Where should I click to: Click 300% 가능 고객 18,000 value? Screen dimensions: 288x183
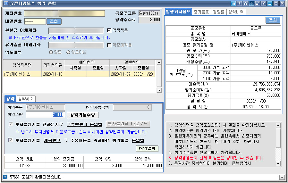pos(256,67)
